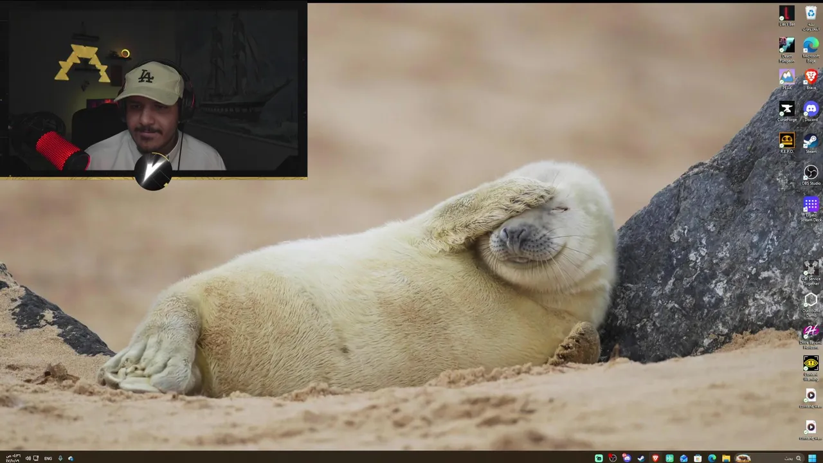The width and height of the screenshot is (823, 463).
Task: Click the Steam shortcut on the desktop
Action: click(811, 143)
